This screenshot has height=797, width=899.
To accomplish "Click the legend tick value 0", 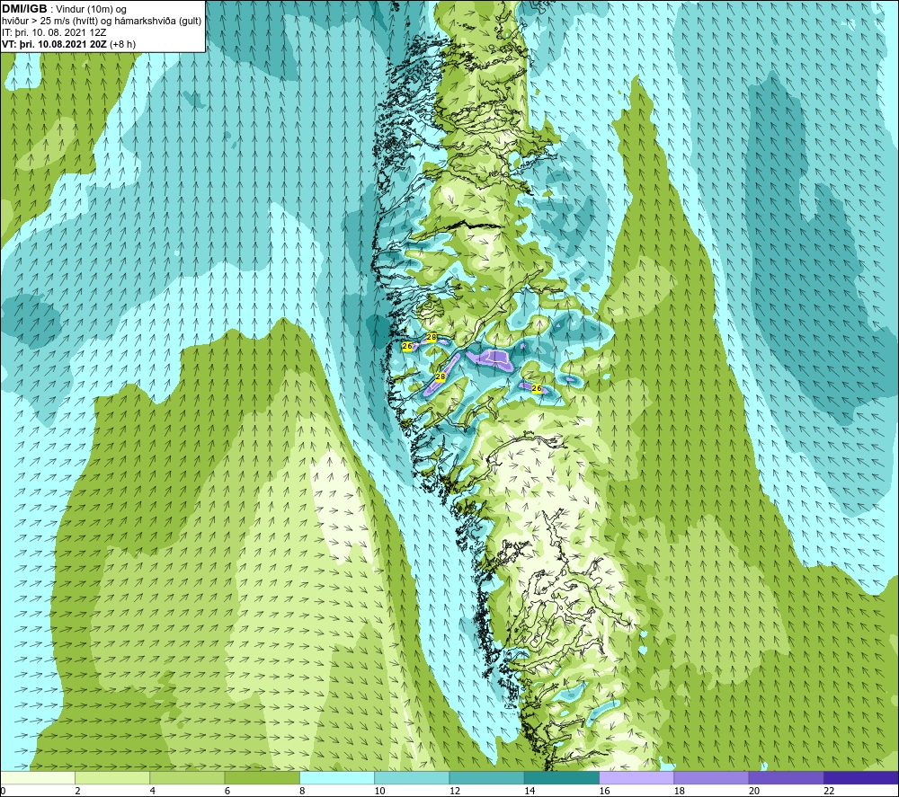I will point(3,792).
